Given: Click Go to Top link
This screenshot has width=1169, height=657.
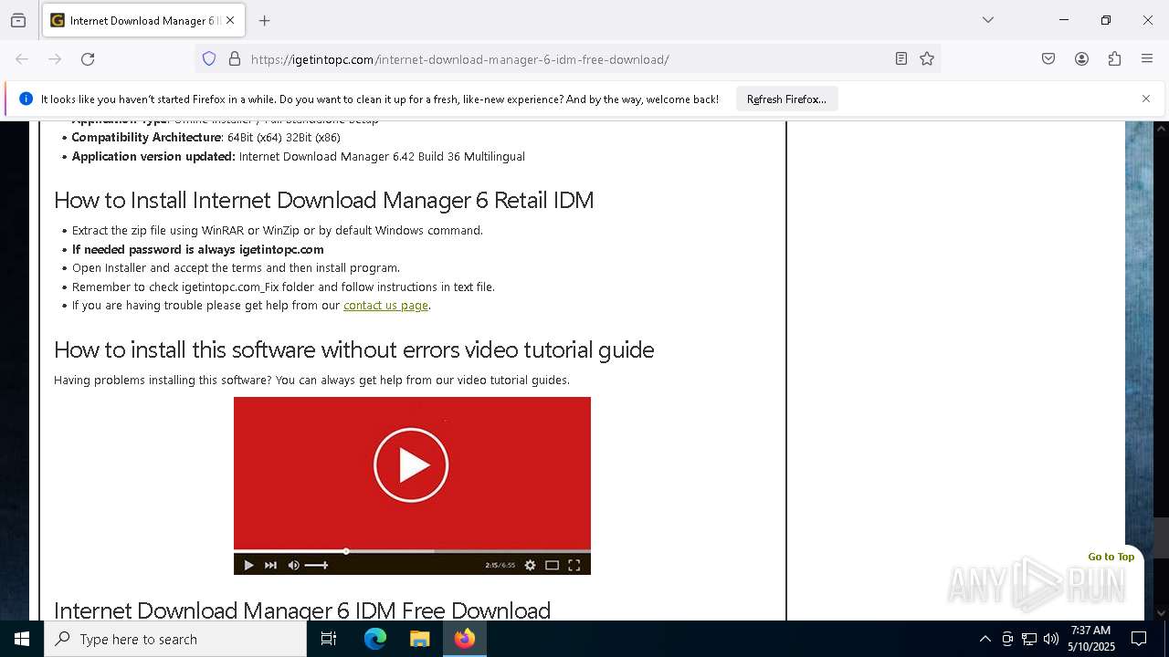Looking at the screenshot, I should pyautogui.click(x=1111, y=557).
